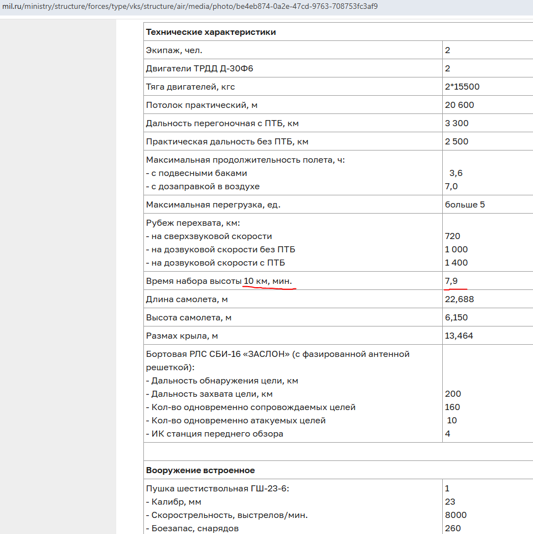
Task: Click the 'Высота самолета, м' label
Action: coord(189,318)
